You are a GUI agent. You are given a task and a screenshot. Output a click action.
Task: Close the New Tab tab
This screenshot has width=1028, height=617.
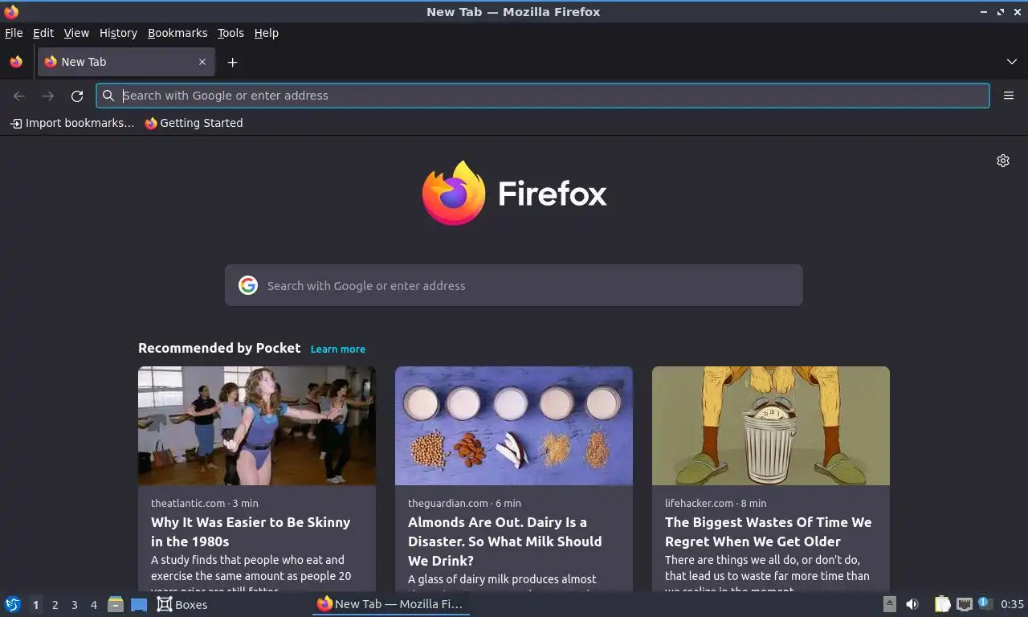(202, 62)
